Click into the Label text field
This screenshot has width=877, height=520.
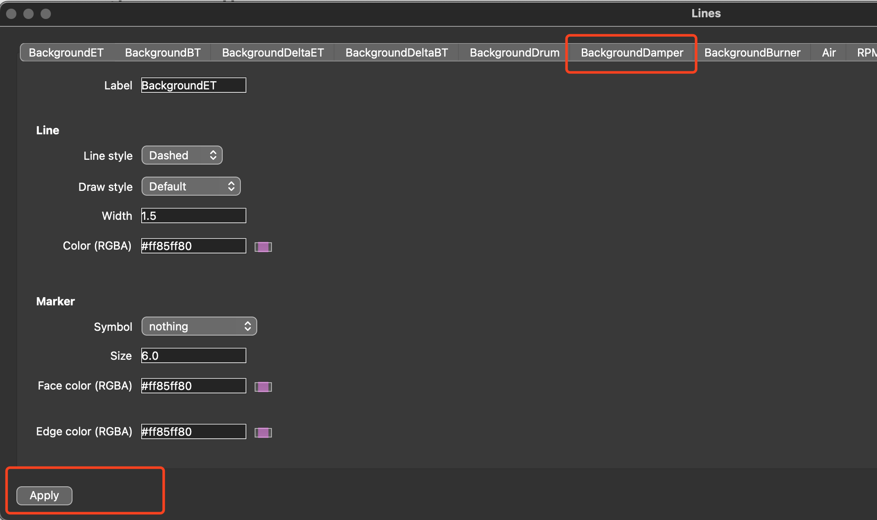tap(193, 86)
